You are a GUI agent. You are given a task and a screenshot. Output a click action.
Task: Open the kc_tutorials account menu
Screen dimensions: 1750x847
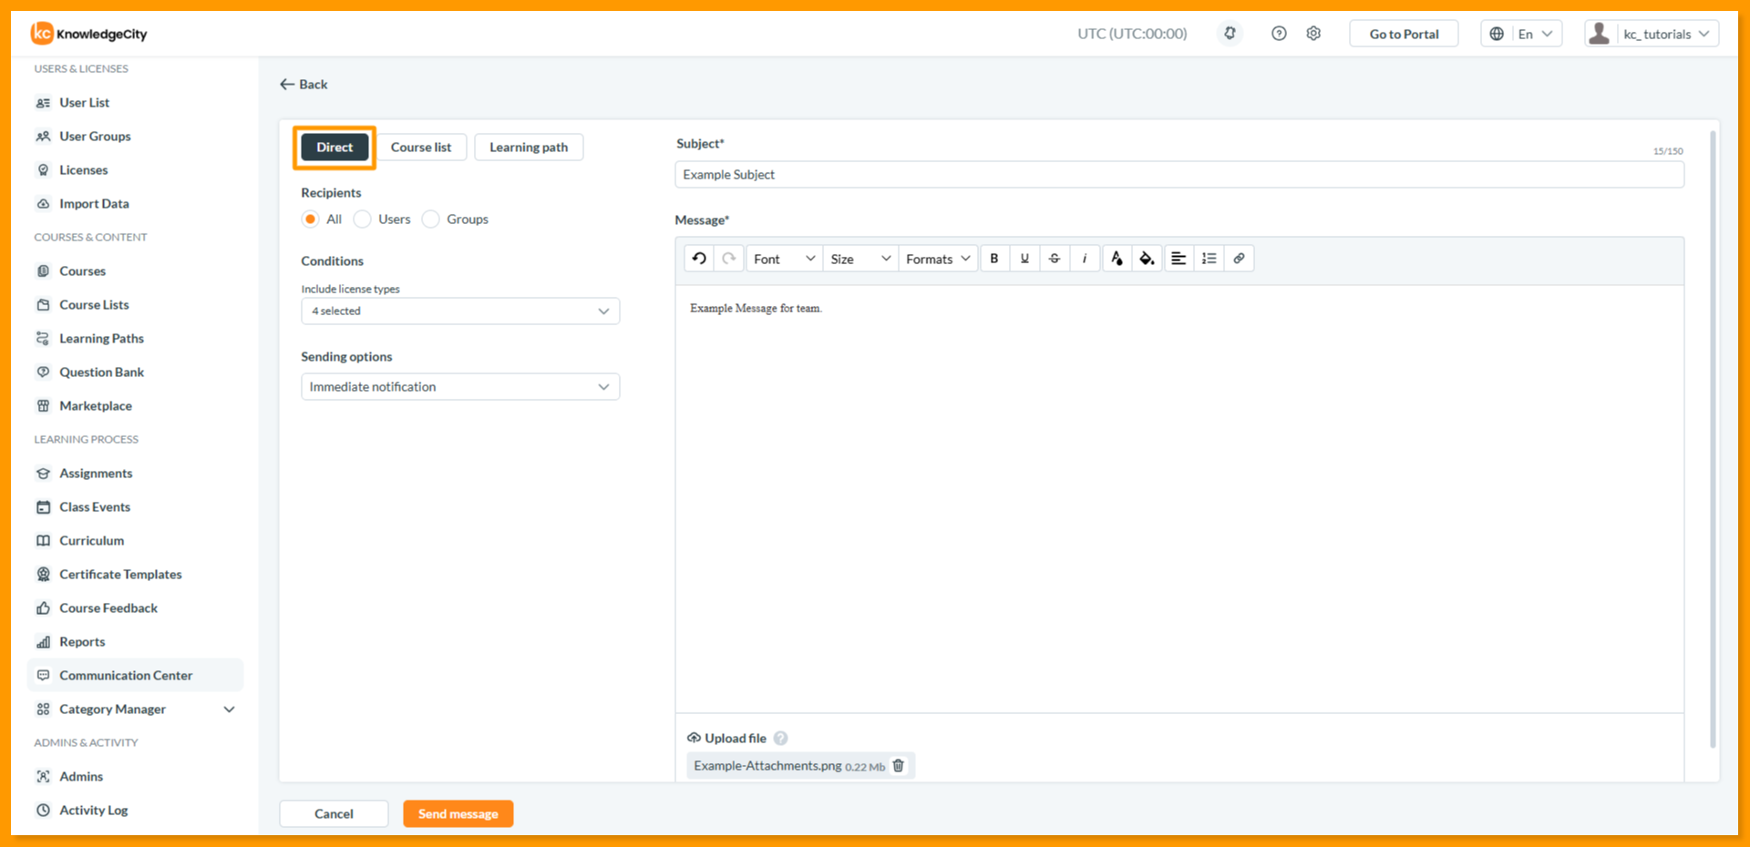click(1652, 34)
